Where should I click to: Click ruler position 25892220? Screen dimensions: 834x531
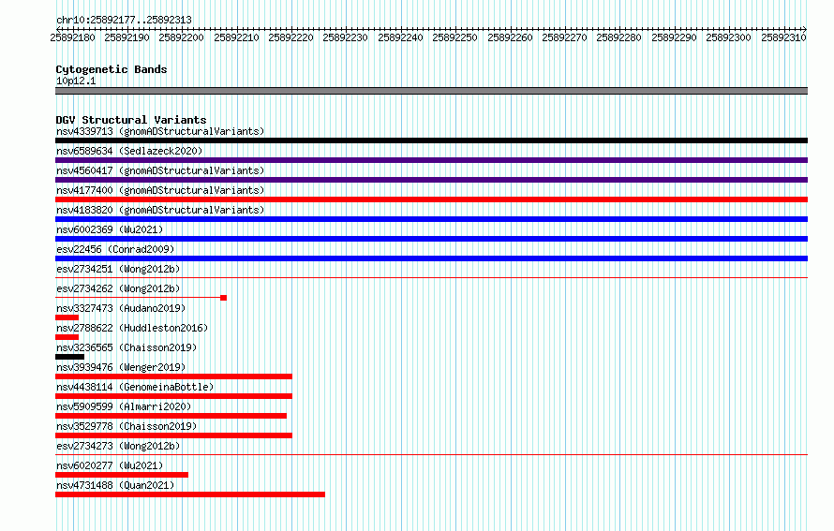[290, 37]
